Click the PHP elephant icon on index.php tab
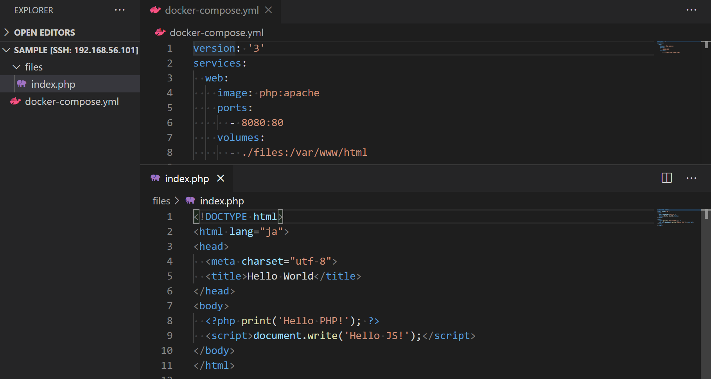This screenshot has width=711, height=379. [155, 178]
